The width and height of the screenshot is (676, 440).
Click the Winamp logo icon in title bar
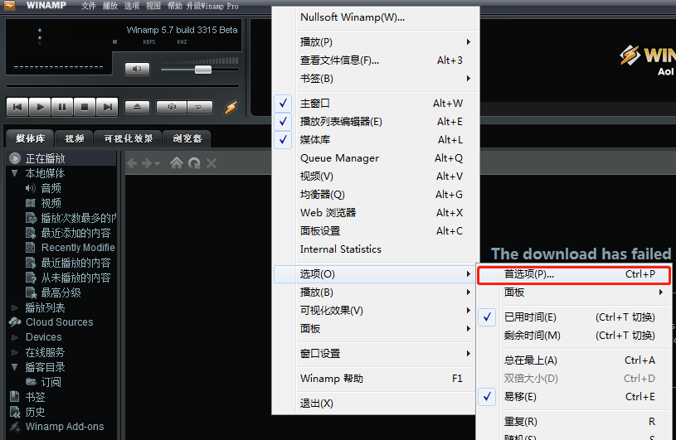click(9, 5)
